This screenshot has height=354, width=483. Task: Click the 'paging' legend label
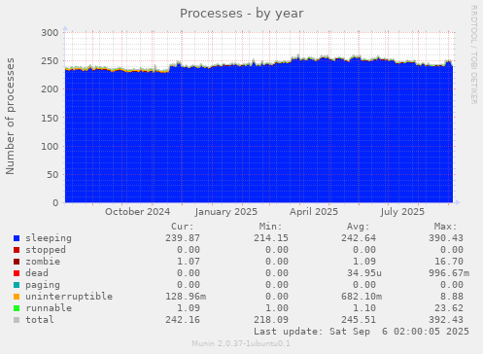(x=43, y=285)
